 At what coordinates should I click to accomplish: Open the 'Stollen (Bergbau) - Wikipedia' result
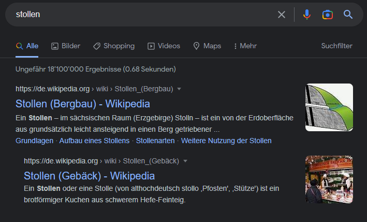tap(83, 104)
